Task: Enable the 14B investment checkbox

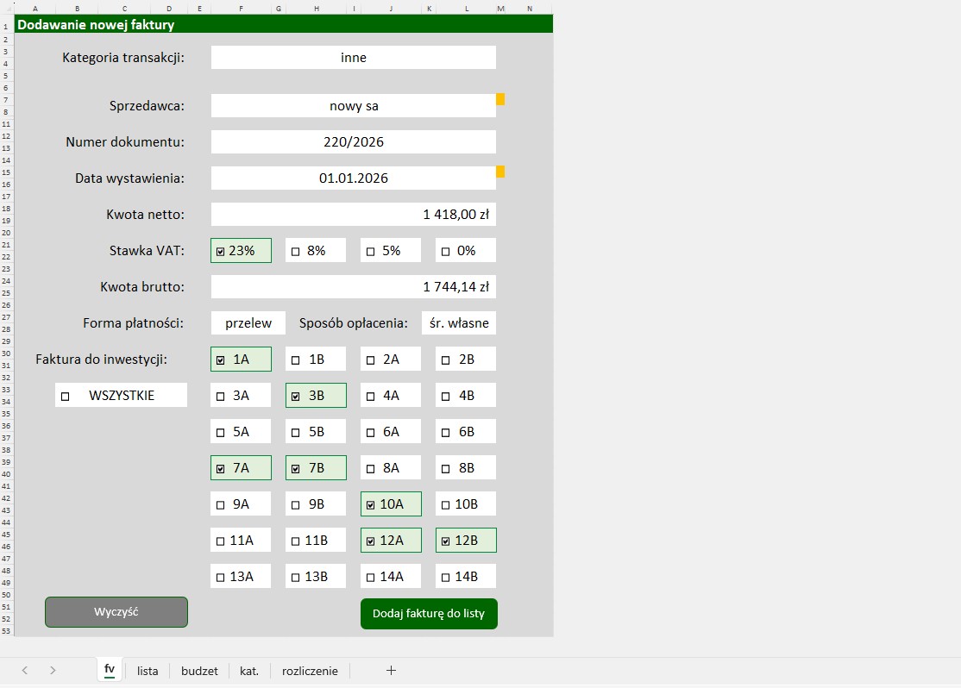Action: [446, 578]
